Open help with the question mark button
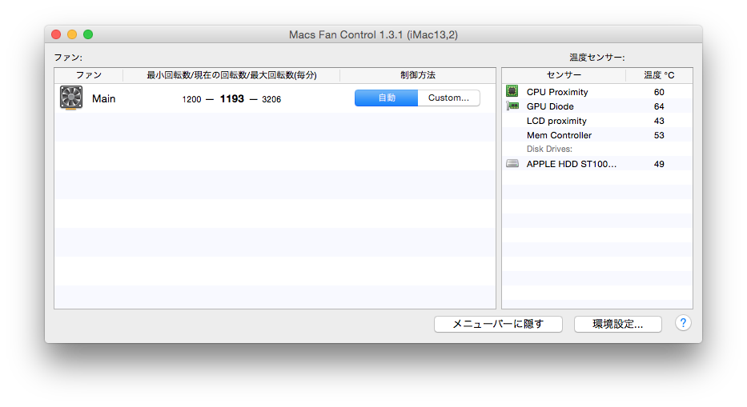Screen dimensions: 747x407 (683, 323)
